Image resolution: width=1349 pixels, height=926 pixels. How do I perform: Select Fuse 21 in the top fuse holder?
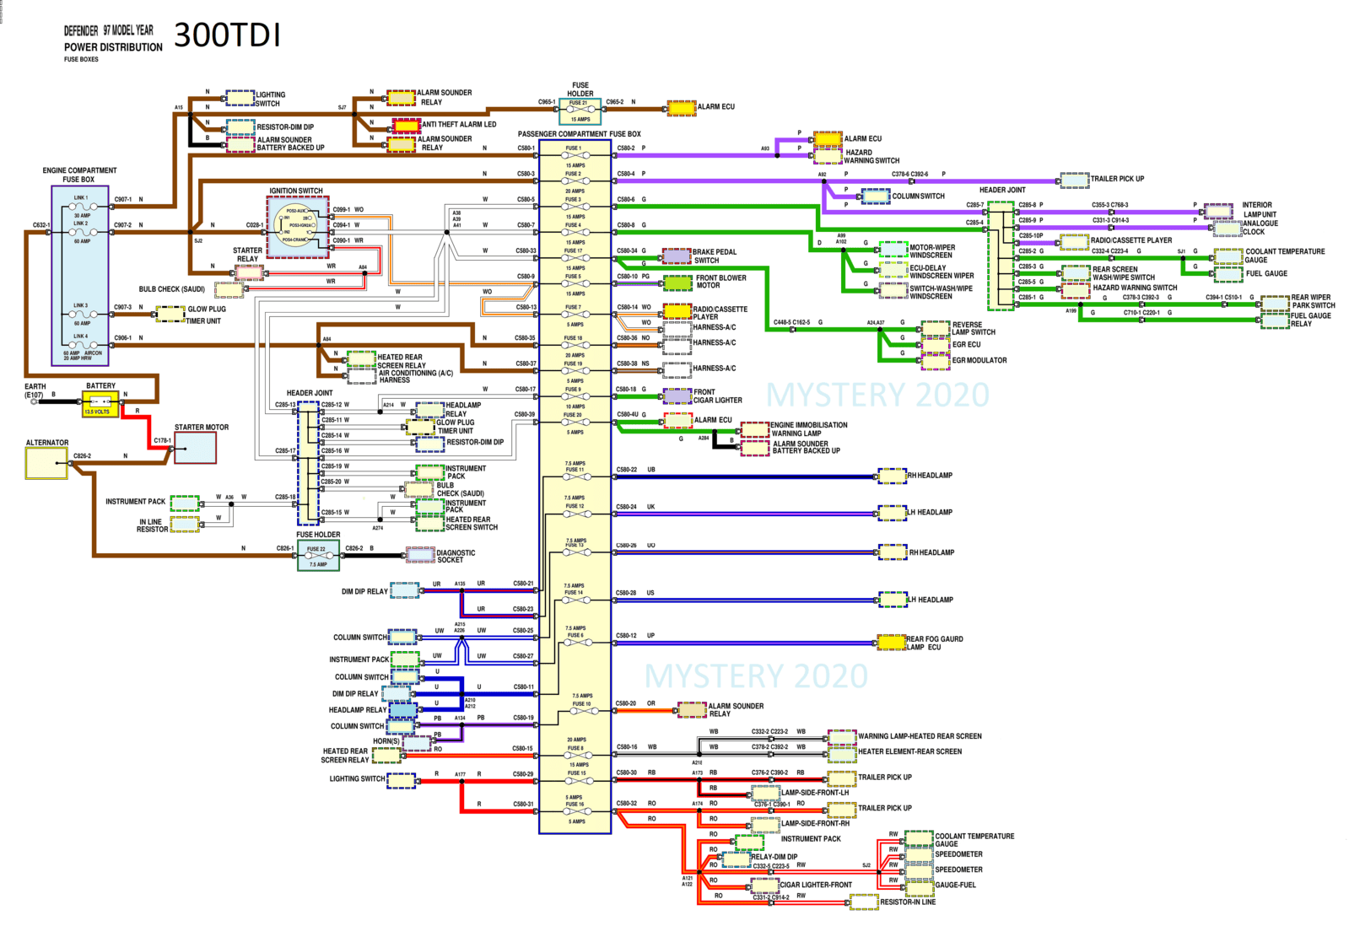pos(580,110)
